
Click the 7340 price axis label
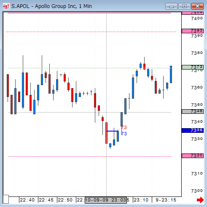point(197,122)
